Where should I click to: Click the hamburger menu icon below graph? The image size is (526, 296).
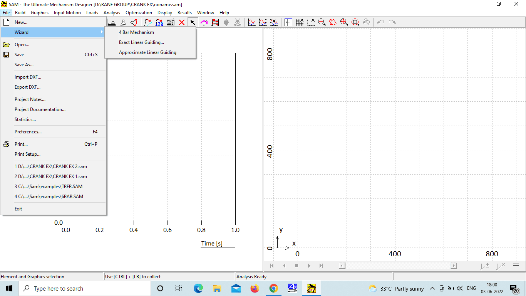(x=516, y=266)
